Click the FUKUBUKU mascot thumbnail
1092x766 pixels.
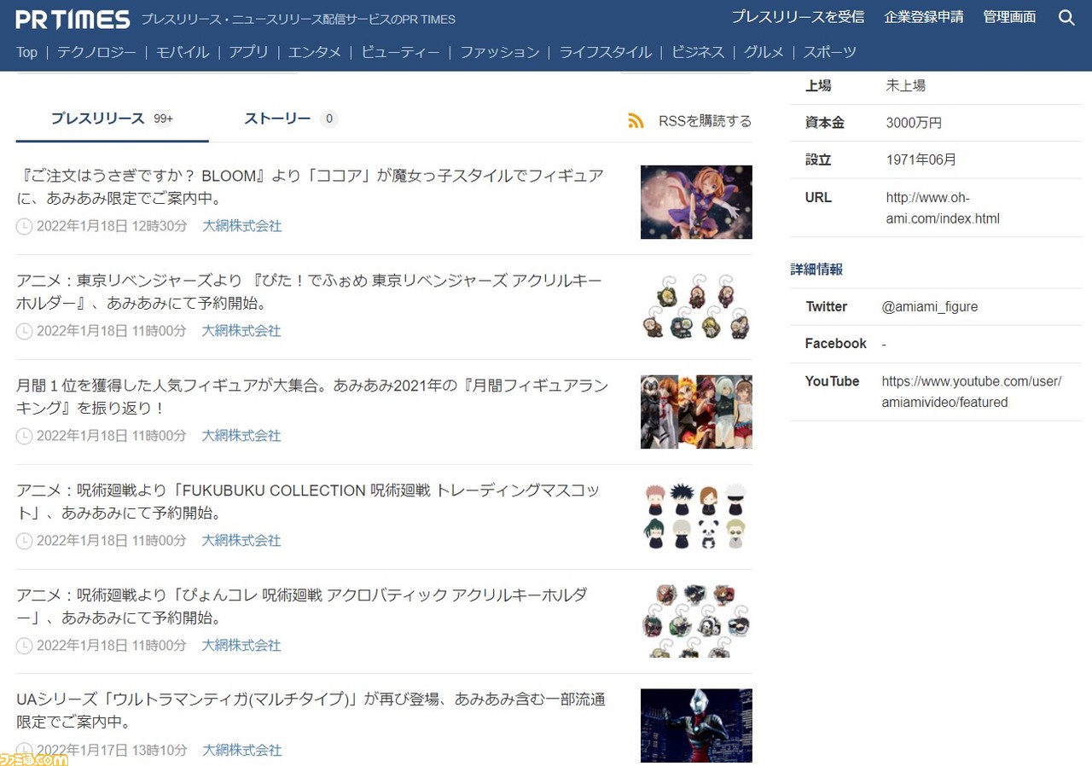pos(696,517)
